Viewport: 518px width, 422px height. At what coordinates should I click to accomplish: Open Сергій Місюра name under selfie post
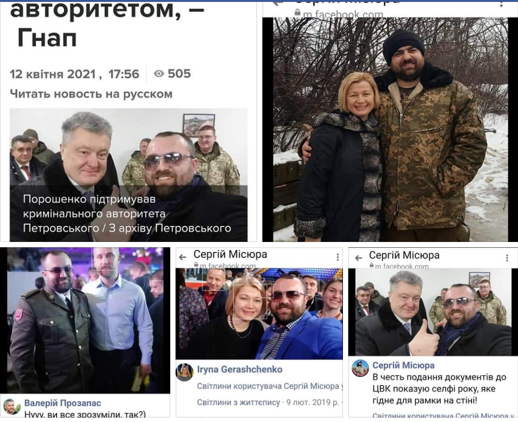(403, 365)
